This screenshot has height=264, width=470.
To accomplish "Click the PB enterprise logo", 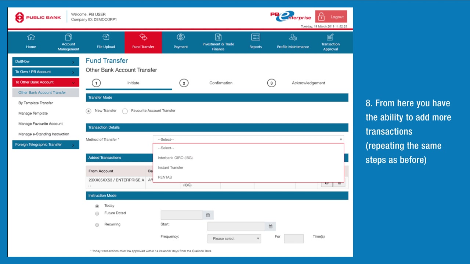I will coord(291,16).
